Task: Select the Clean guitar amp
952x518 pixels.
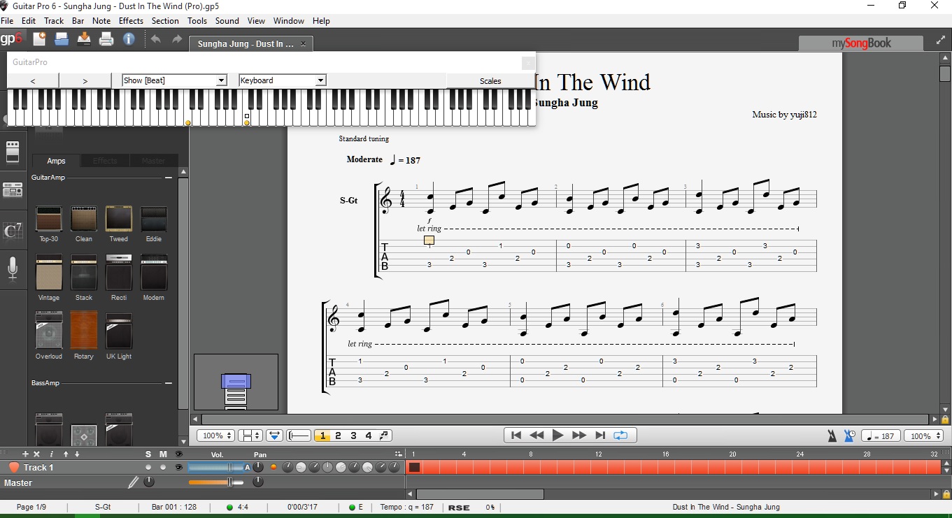Action: point(84,220)
